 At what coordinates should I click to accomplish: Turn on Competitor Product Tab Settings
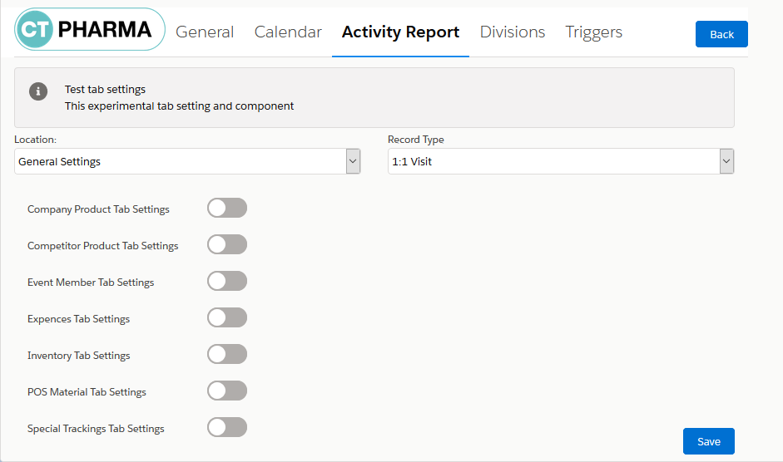coord(227,244)
